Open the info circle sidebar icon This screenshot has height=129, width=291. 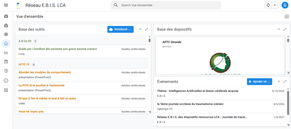coord(6,81)
